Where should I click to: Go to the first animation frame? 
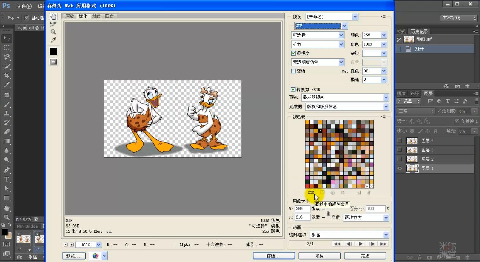(x=337, y=244)
